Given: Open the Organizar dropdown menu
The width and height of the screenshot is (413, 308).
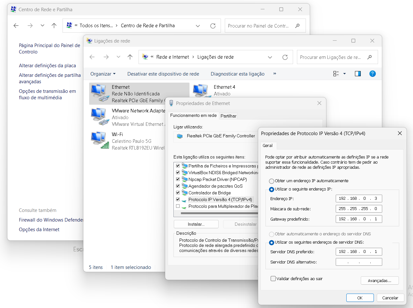Looking at the screenshot, I should [103, 74].
